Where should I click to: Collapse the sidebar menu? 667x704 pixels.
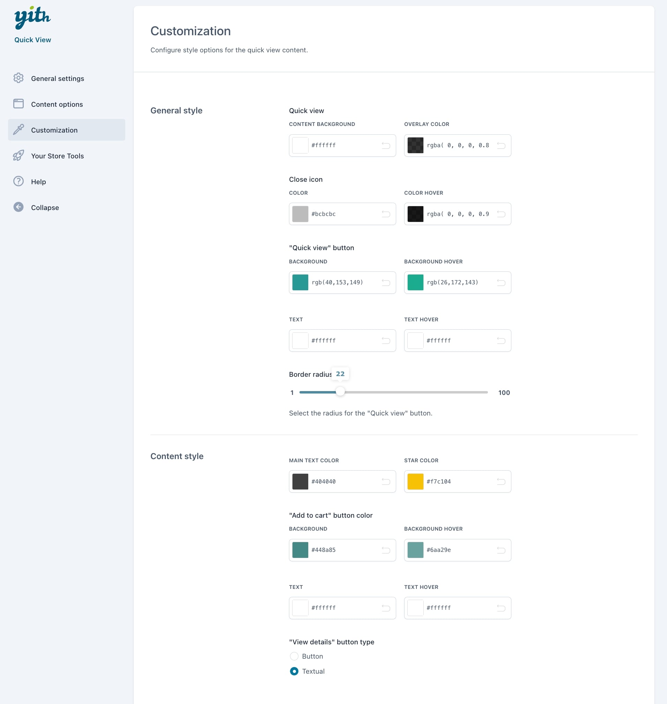click(66, 207)
